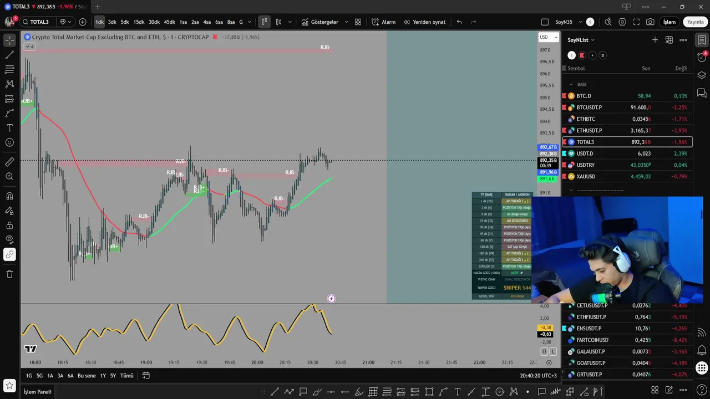Open forecasting and measurement tools
This screenshot has width=710, height=399.
point(9,99)
